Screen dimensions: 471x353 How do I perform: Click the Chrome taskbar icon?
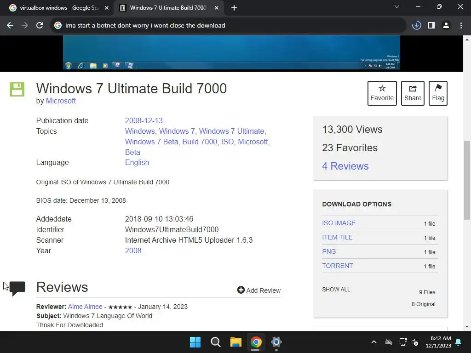coord(256,342)
